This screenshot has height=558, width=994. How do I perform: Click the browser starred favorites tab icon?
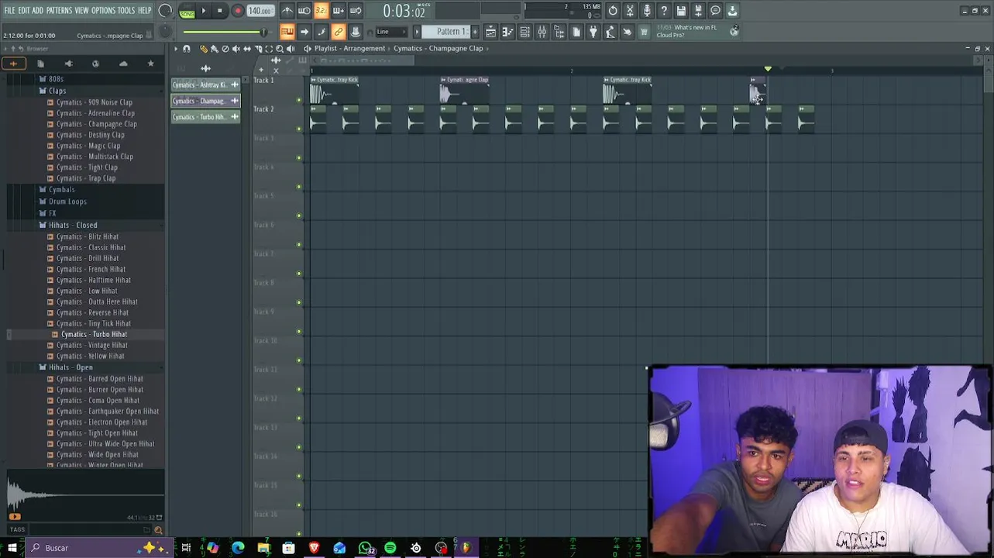click(x=150, y=64)
